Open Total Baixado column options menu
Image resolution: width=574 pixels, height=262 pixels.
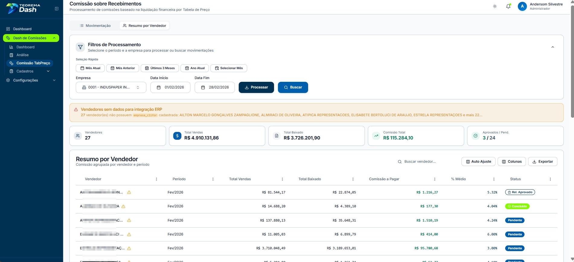pyautogui.click(x=353, y=179)
